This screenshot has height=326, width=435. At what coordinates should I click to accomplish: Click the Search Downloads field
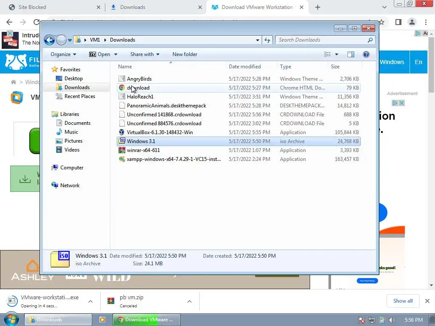coord(325,40)
